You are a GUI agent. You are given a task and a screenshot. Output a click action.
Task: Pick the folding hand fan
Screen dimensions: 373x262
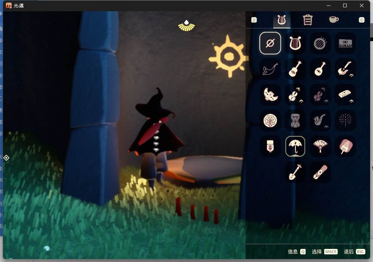[x=320, y=146]
